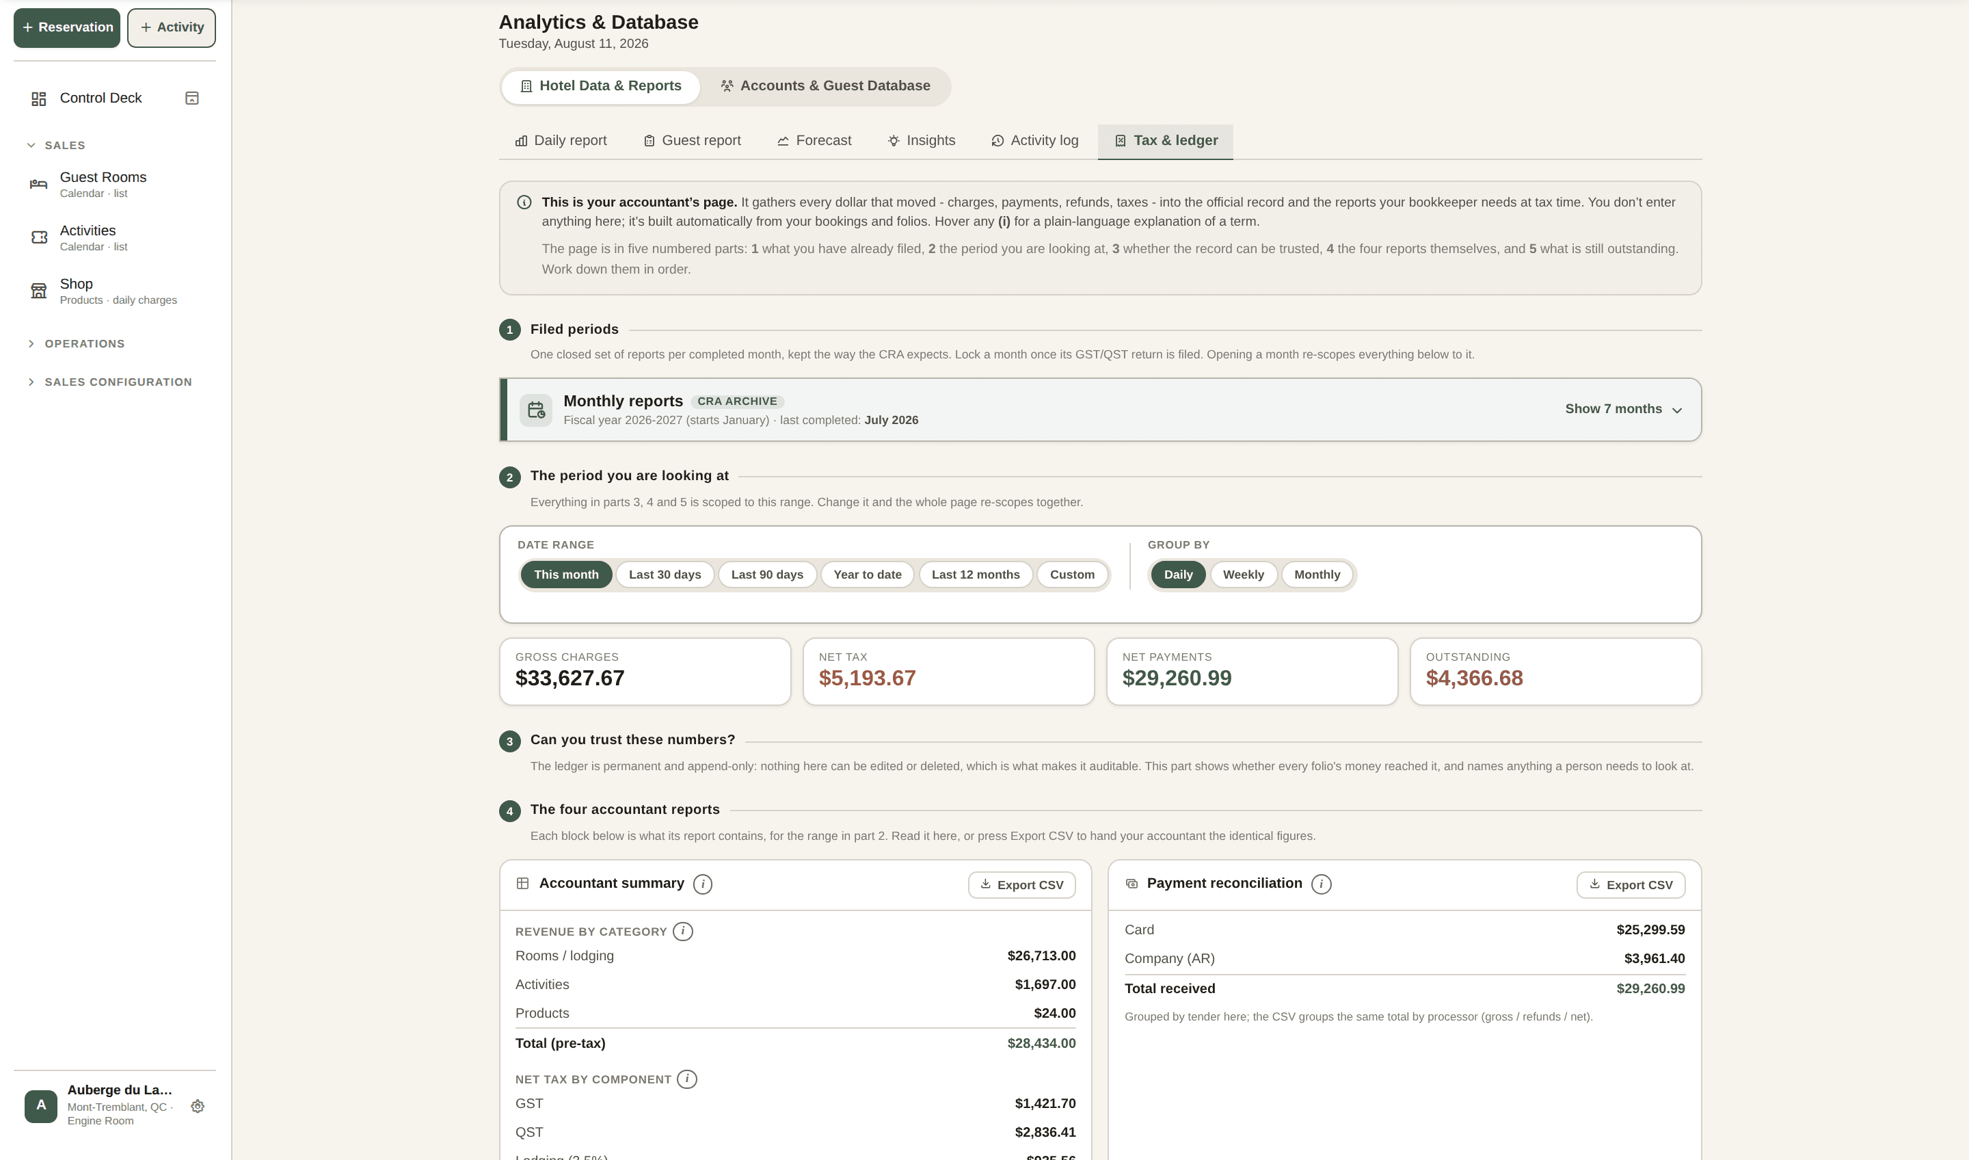The image size is (1969, 1160).
Task: Collapse the SALES sidebar section
Action: coord(56,146)
